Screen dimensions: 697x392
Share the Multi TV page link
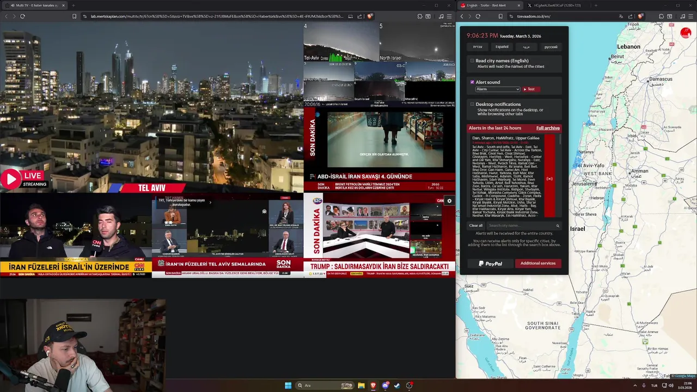coord(360,16)
